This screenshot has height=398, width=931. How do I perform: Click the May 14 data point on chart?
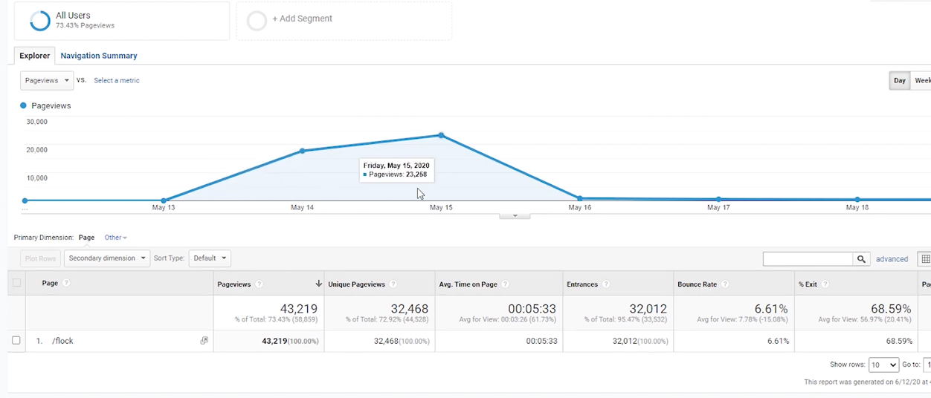[302, 151]
